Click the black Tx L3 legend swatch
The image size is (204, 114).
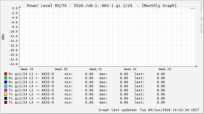(x=6, y=98)
